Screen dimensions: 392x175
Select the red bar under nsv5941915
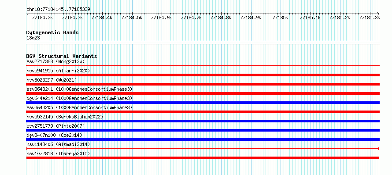click(x=203, y=75)
